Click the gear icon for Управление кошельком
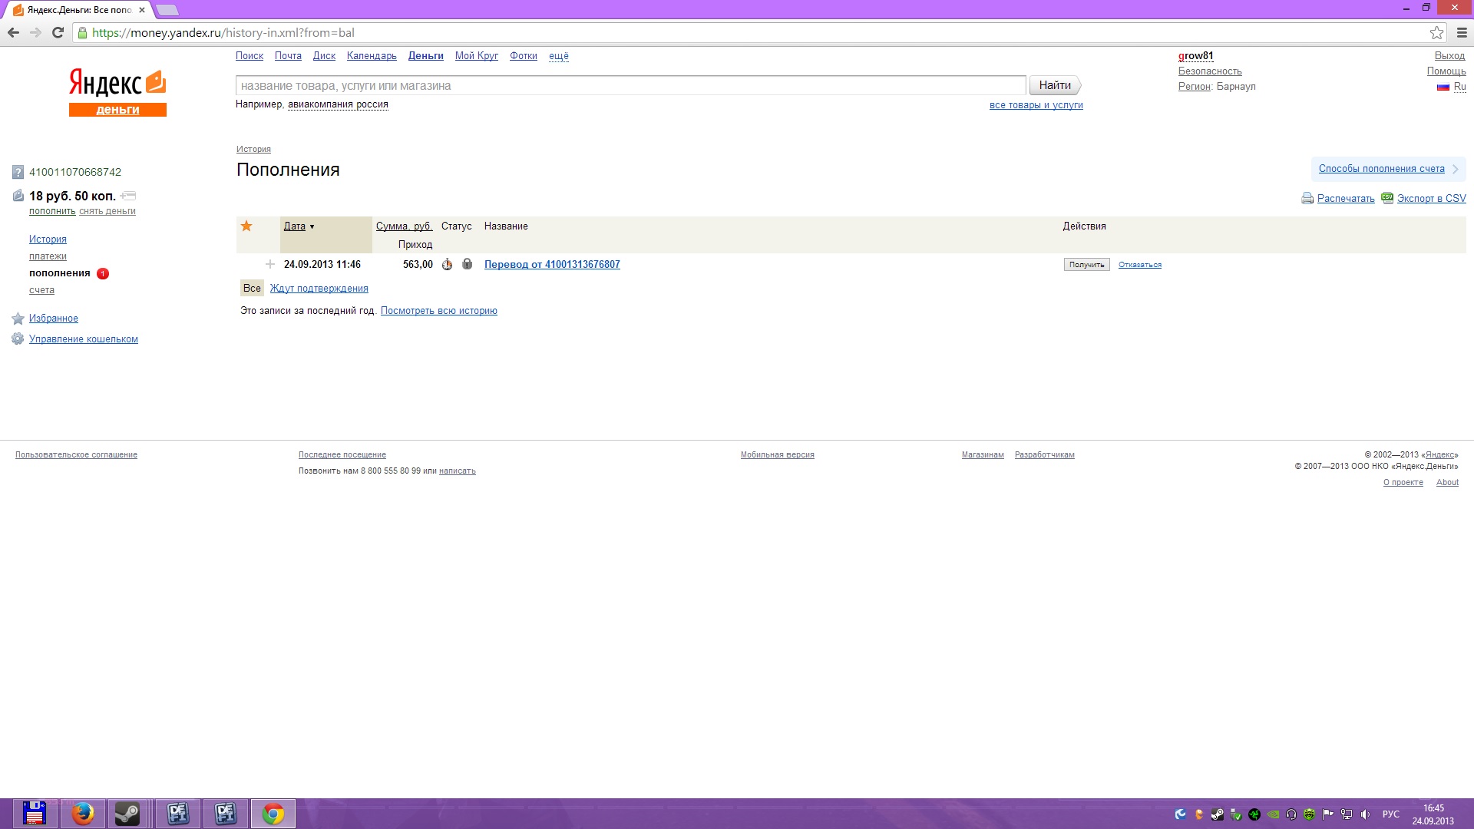The width and height of the screenshot is (1474, 829). pos(18,339)
